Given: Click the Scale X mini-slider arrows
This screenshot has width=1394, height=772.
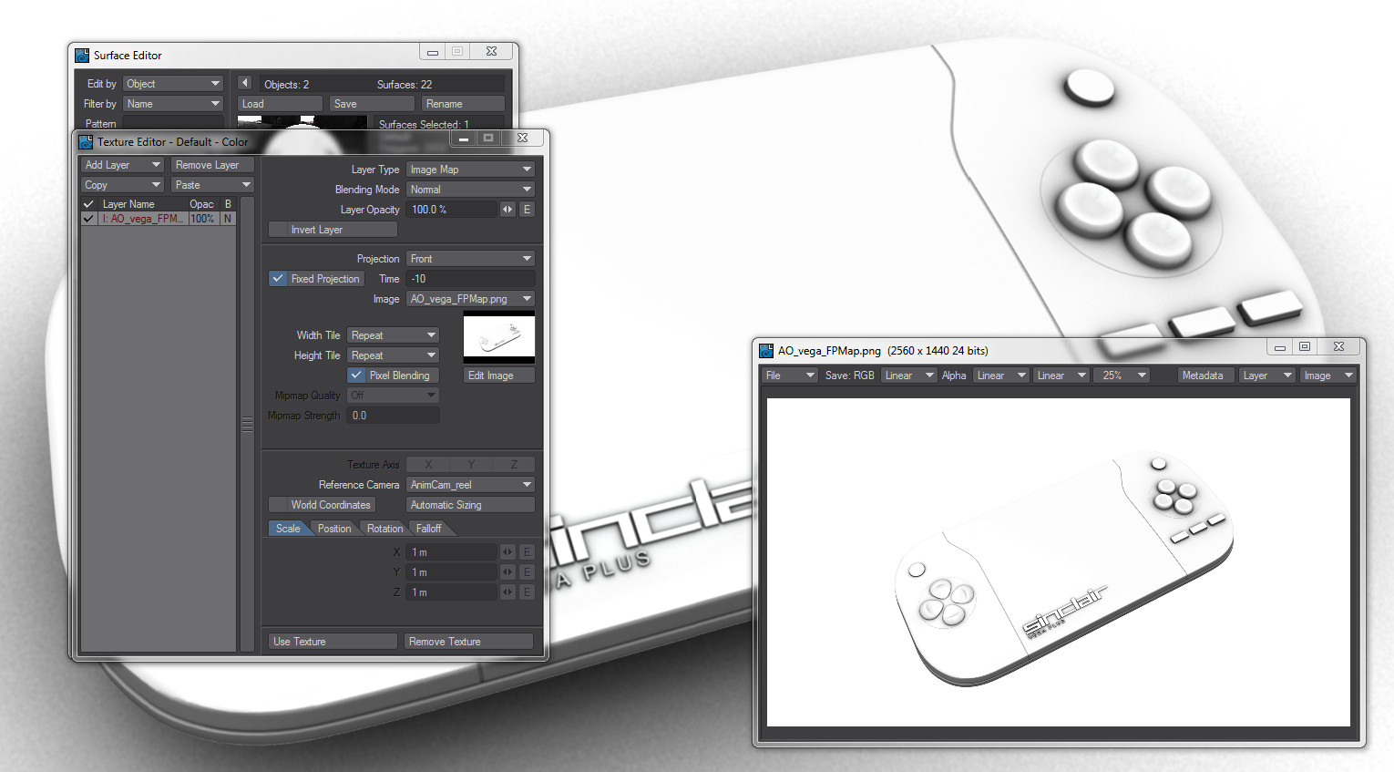Looking at the screenshot, I should pos(507,552).
